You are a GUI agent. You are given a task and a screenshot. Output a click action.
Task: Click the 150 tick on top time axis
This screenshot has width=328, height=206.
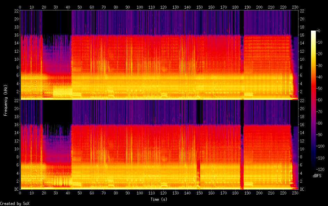click(199, 7)
